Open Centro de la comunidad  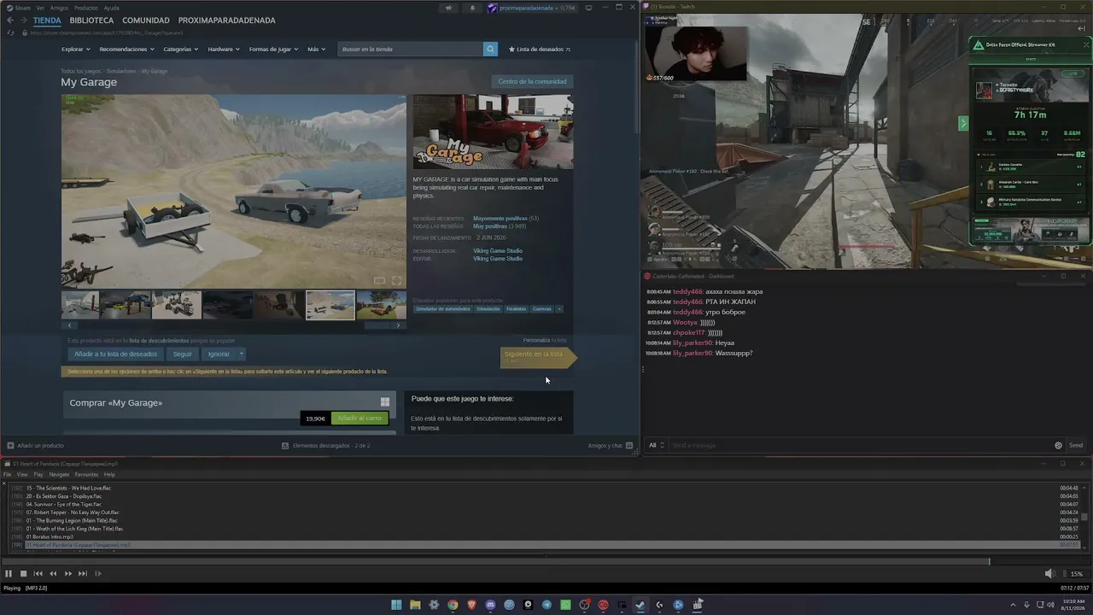tap(532, 82)
